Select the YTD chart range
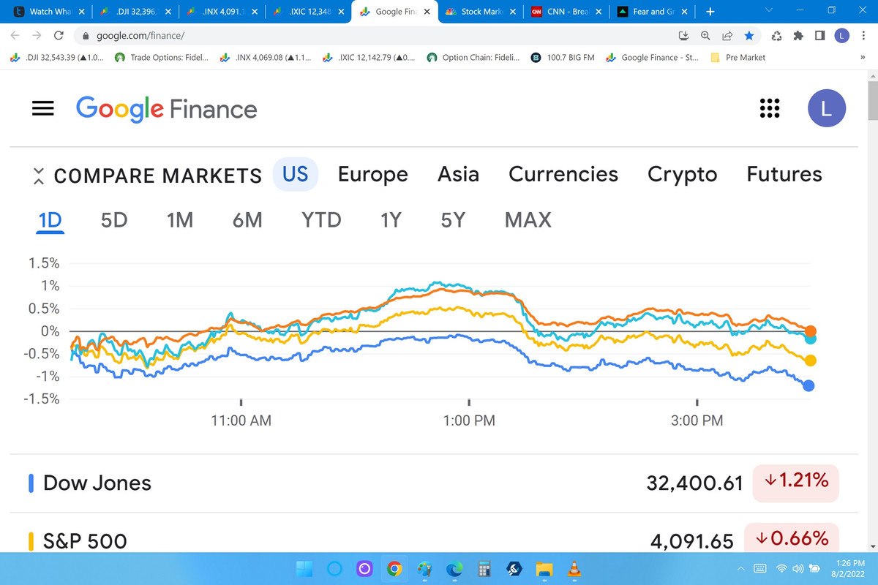The width and height of the screenshot is (878, 585). (x=321, y=219)
